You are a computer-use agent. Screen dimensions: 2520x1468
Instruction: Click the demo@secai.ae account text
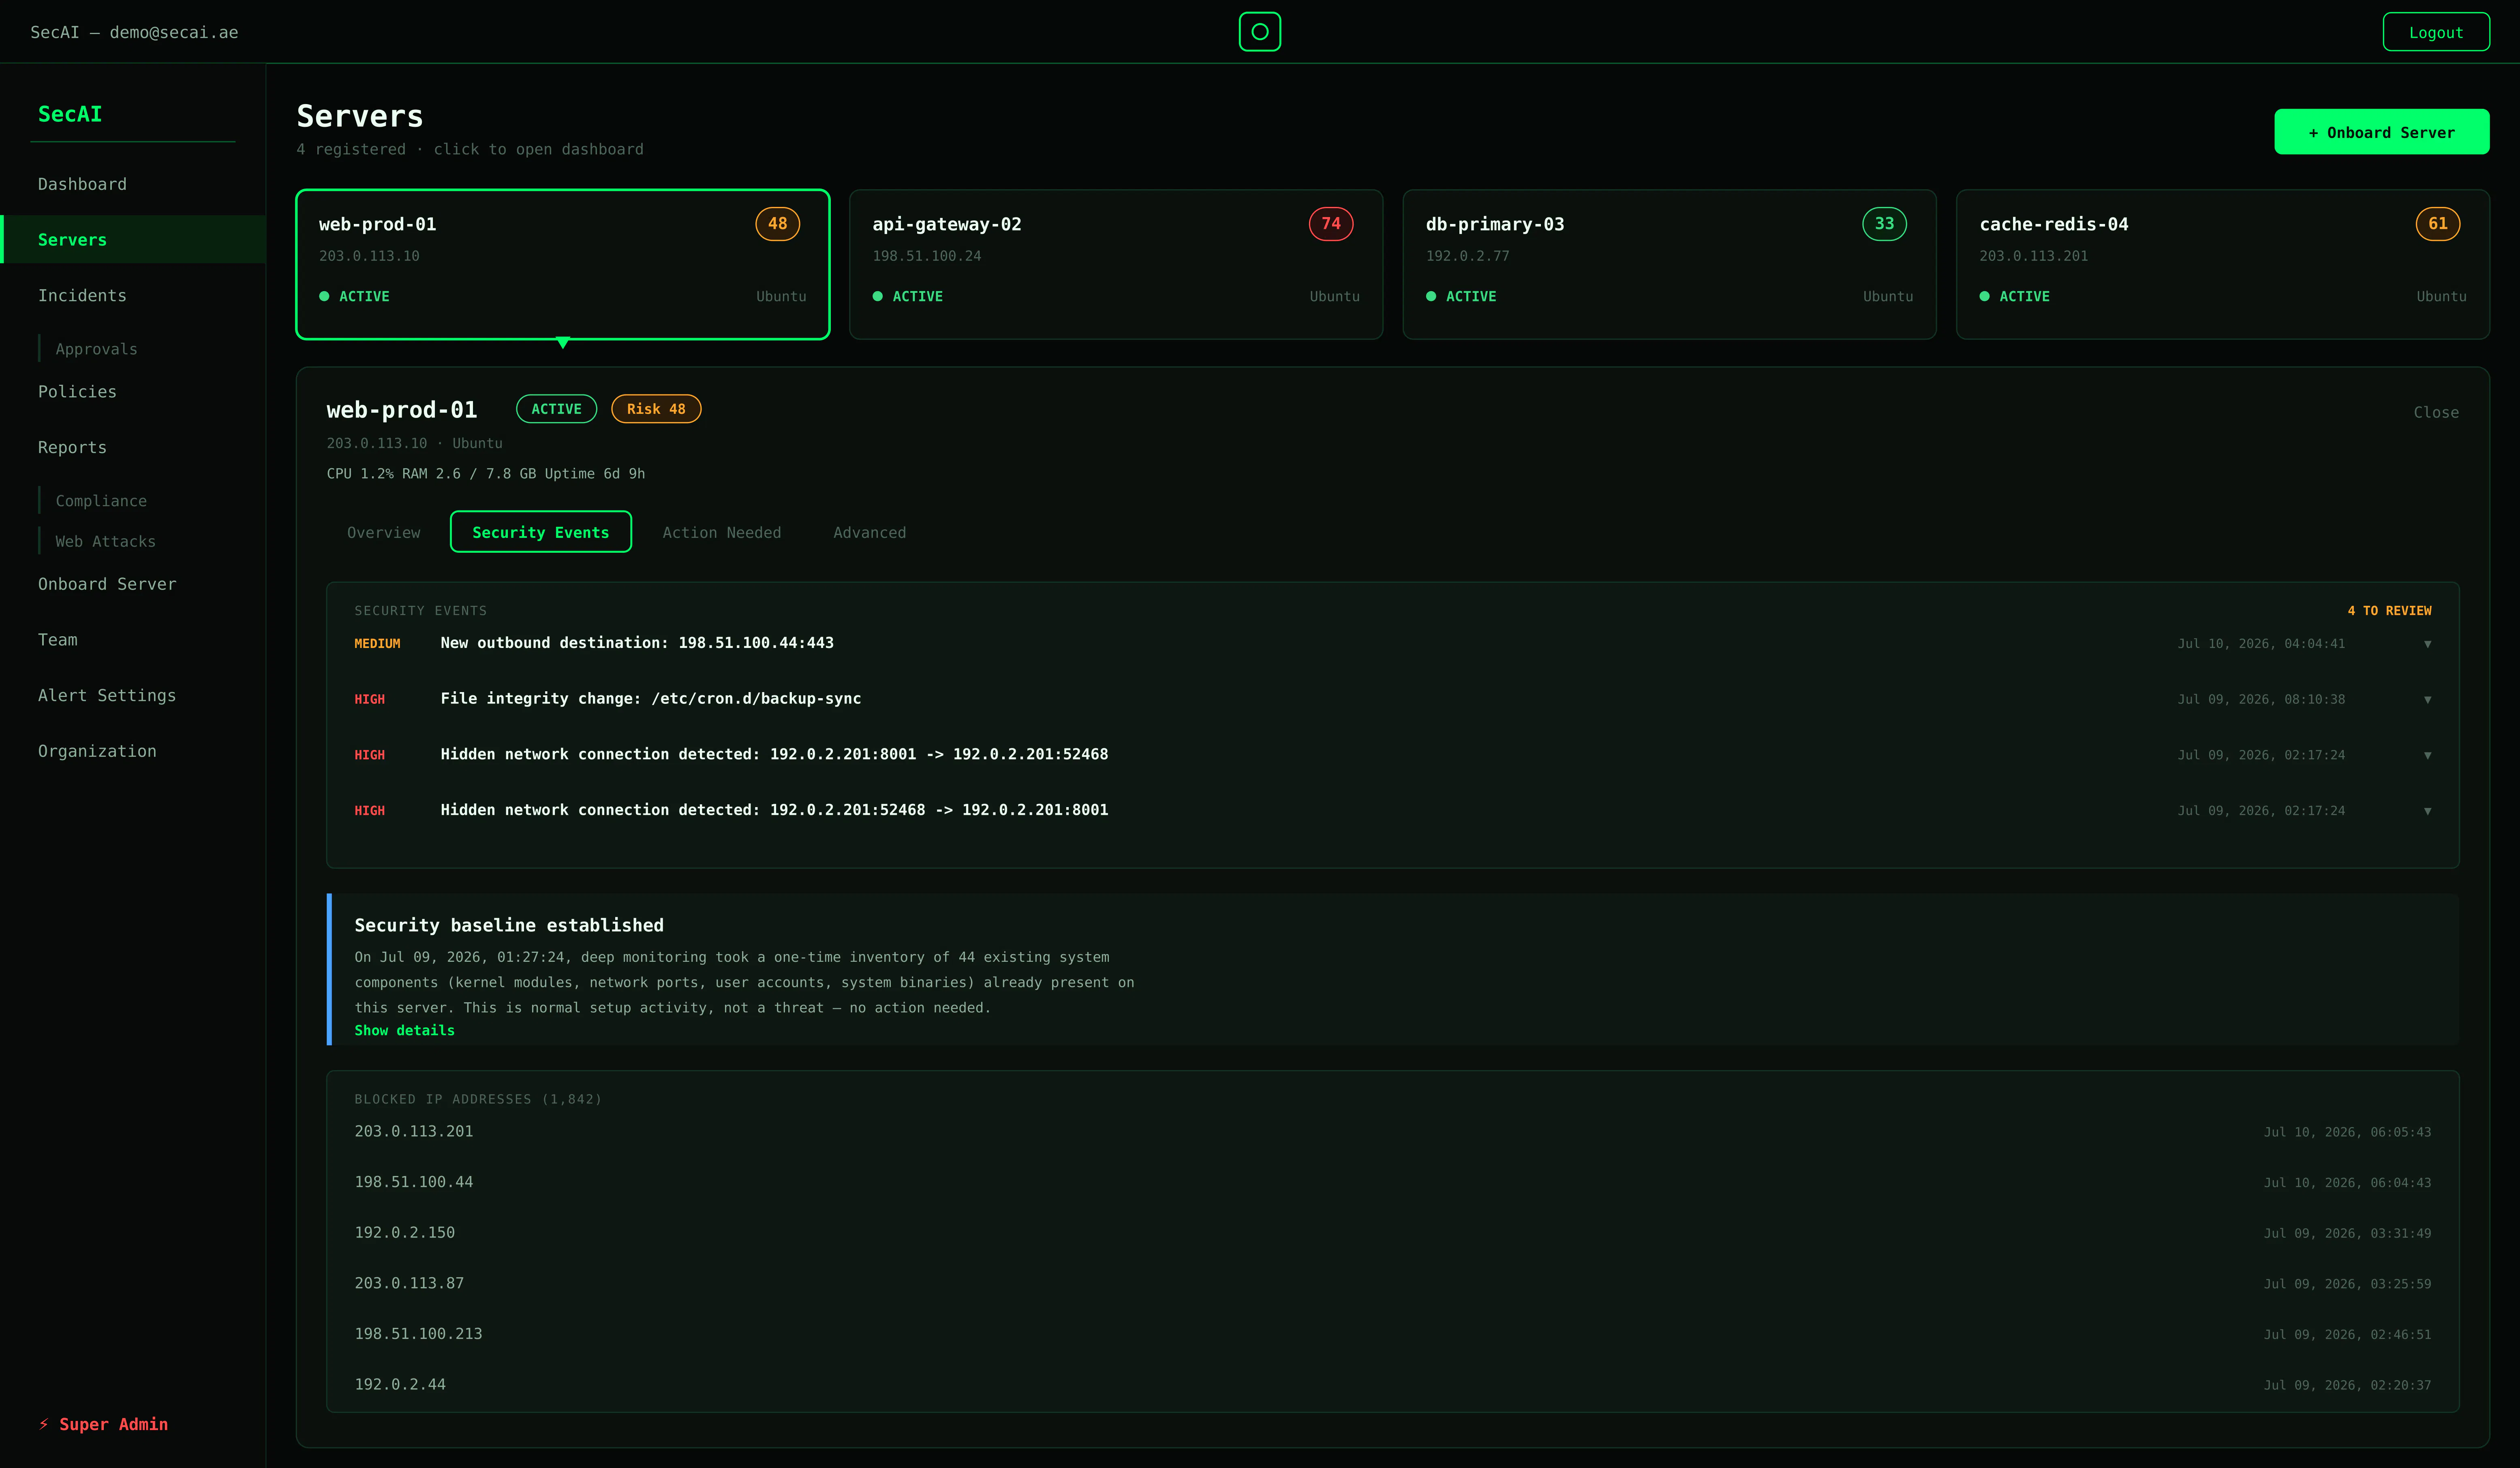(174, 32)
